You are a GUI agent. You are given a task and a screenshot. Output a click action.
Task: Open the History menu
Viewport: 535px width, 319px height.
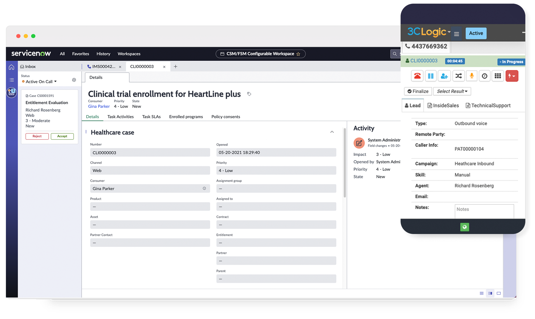pyautogui.click(x=103, y=54)
